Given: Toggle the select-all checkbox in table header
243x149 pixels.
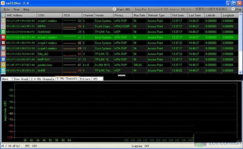Looking at the screenshot, I should tap(3, 15).
